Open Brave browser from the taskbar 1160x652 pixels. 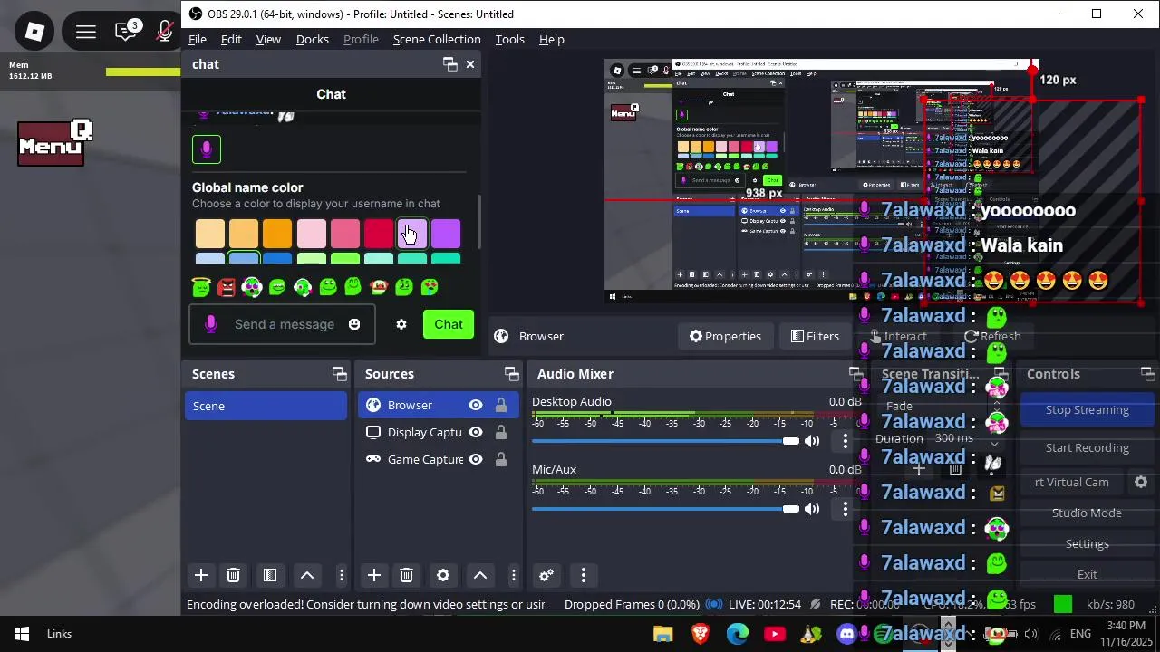[701, 634]
